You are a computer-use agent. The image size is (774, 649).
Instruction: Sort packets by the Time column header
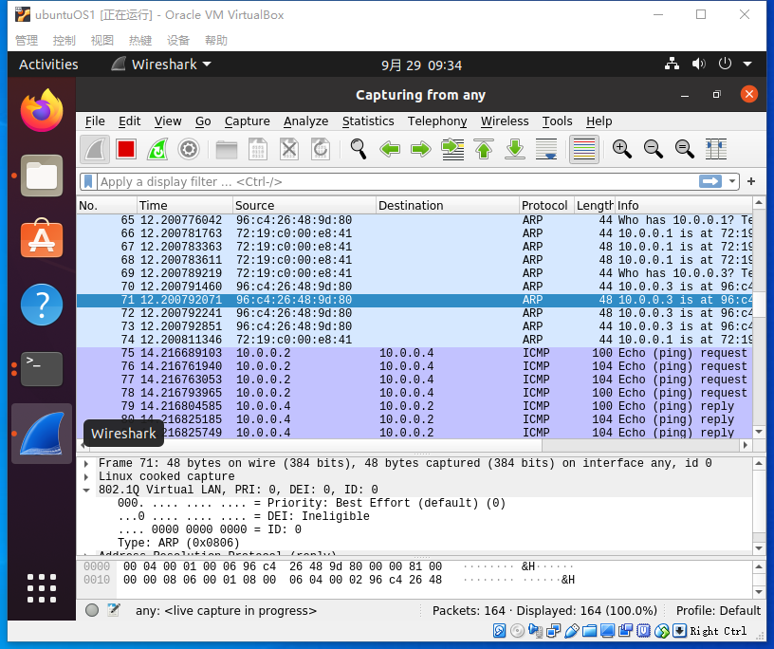point(185,206)
